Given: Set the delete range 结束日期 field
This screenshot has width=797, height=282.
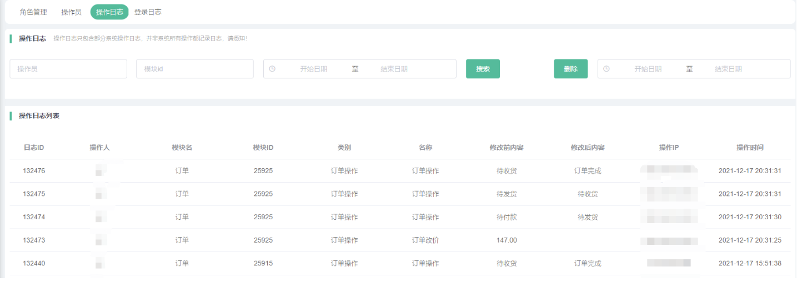Looking at the screenshot, I should [728, 69].
